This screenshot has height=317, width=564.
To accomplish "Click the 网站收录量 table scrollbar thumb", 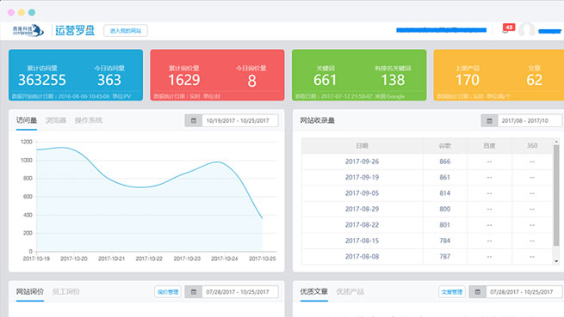I will coord(556,196).
